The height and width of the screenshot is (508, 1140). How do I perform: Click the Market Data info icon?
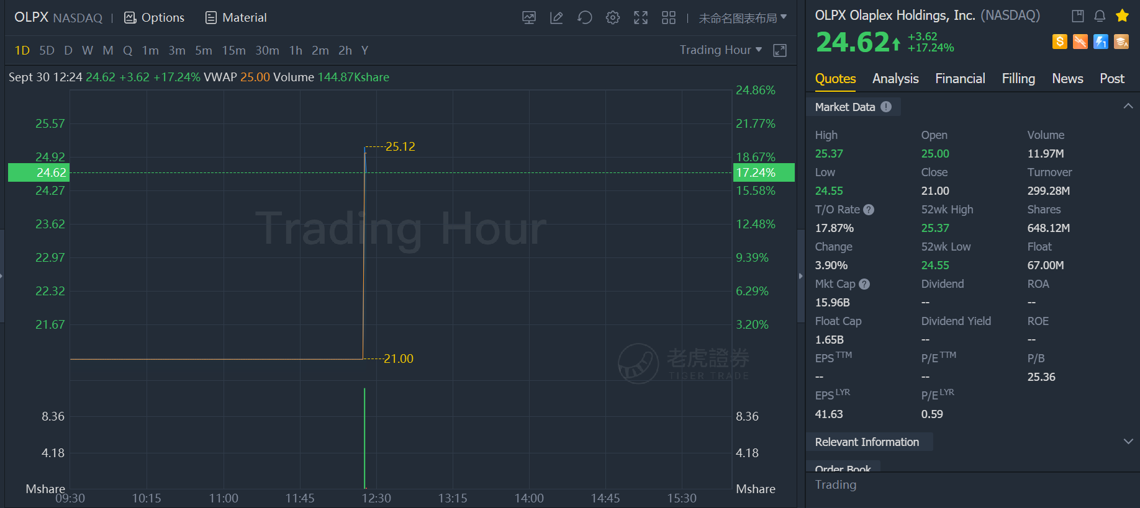(886, 107)
